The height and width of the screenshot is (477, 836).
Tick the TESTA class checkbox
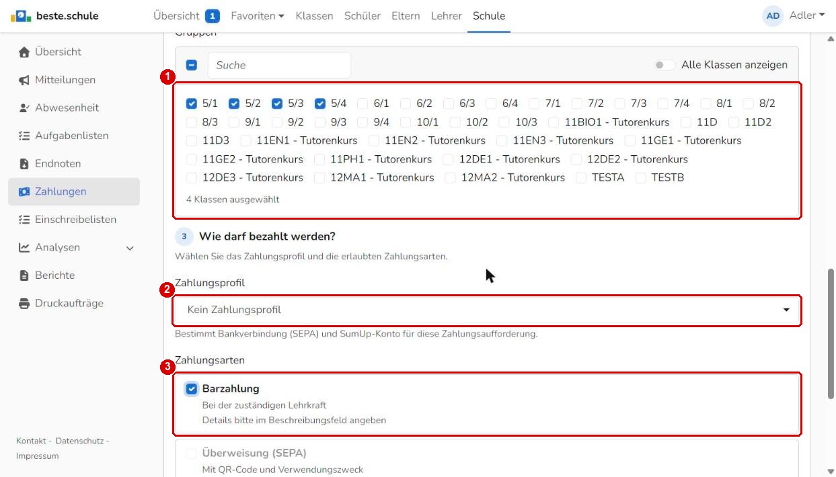[x=582, y=178]
